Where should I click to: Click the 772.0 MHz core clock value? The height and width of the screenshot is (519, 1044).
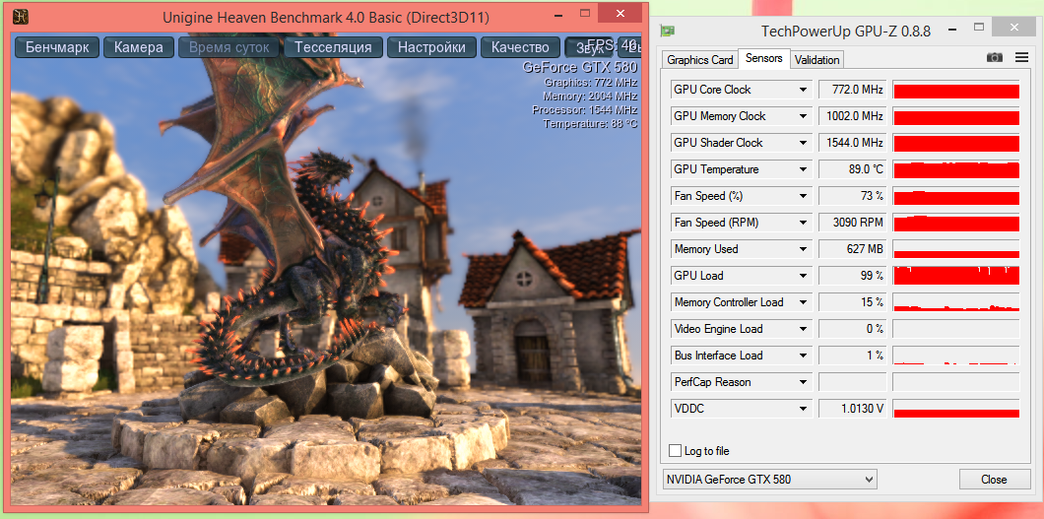pos(853,90)
